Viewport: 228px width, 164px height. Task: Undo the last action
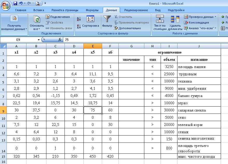pyautogui.click(x=21, y=3)
